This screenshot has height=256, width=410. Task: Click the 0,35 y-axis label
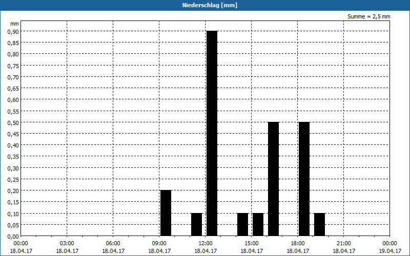(13, 157)
